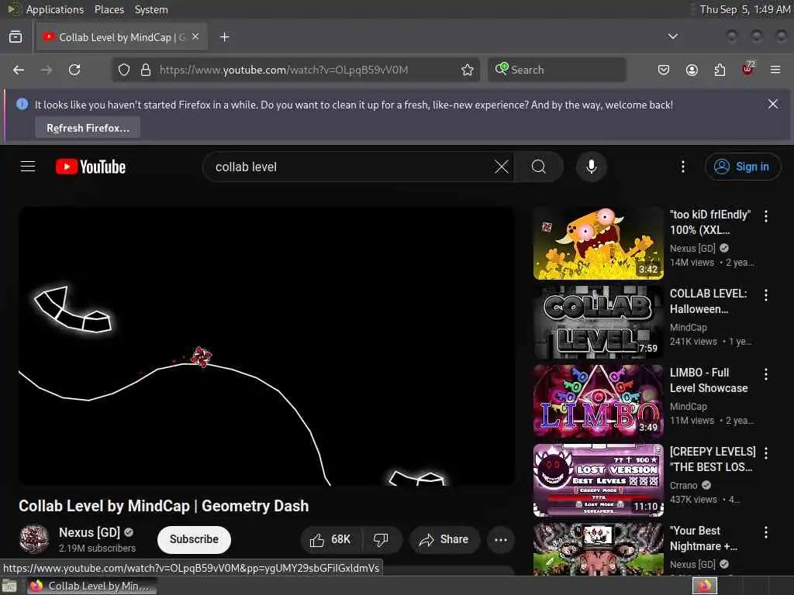Click the Refresh Firefox… button
The width and height of the screenshot is (794, 595).
(88, 128)
